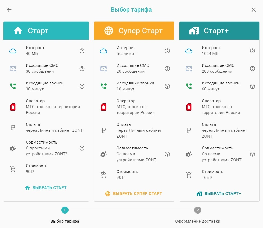Click the orange Супер Старт card header

tap(134, 31)
